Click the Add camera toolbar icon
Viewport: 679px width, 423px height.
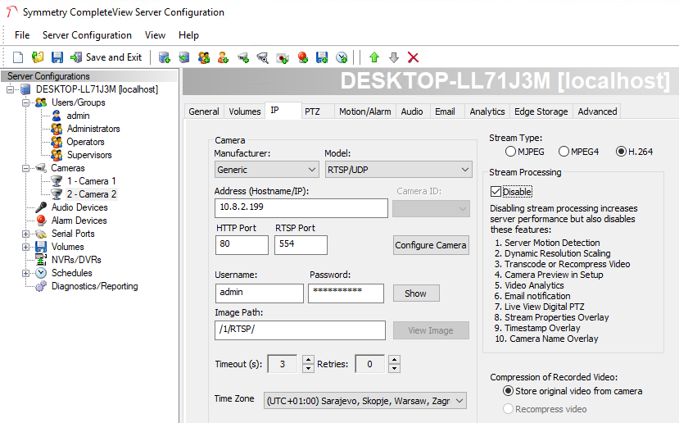(x=243, y=57)
